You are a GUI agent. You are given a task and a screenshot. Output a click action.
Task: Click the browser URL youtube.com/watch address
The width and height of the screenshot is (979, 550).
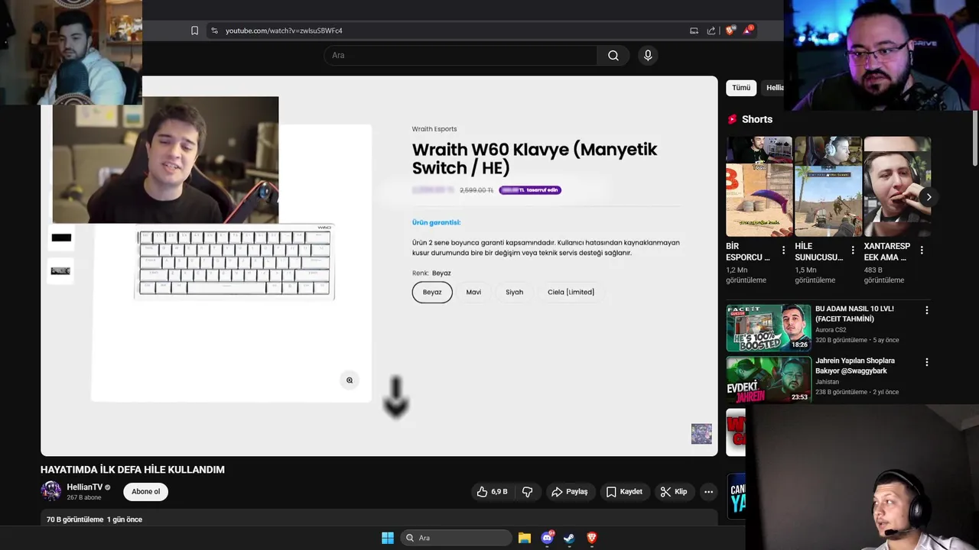click(x=284, y=31)
